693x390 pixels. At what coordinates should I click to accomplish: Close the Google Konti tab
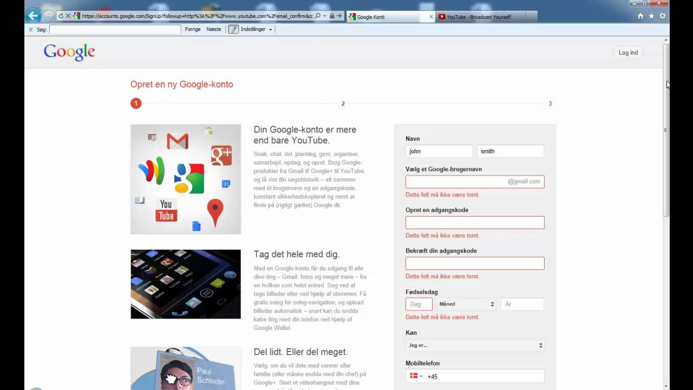(431, 17)
